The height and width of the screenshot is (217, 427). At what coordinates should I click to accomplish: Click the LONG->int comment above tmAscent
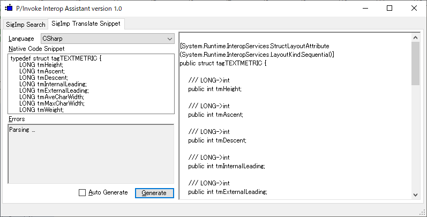click(x=209, y=106)
